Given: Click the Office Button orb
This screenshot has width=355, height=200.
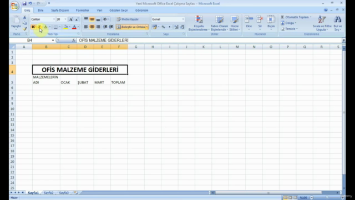Looking at the screenshot, I should point(14,6).
